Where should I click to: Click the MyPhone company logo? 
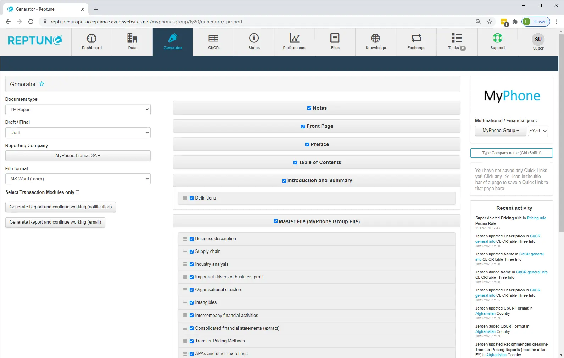click(x=512, y=96)
